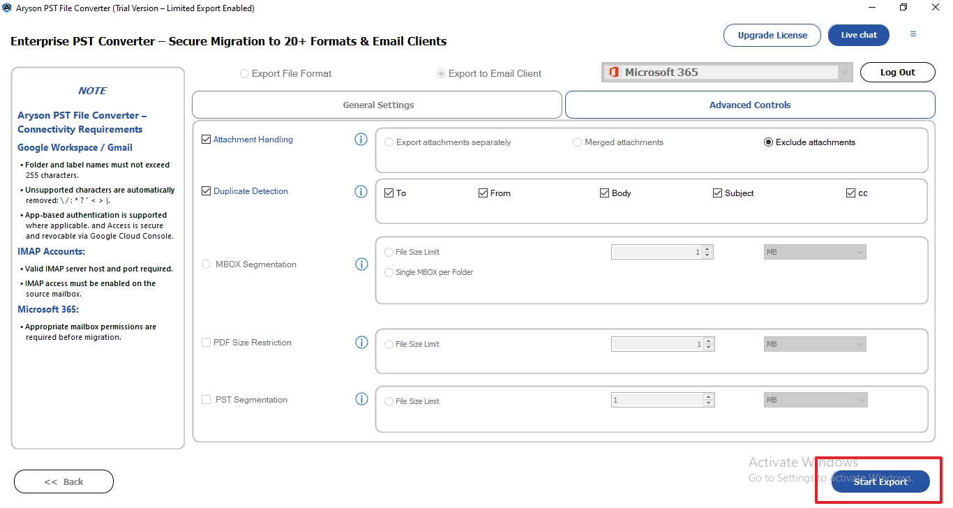This screenshot has height=508, width=953.
Task: Click PDF file size value field
Action: [x=657, y=344]
